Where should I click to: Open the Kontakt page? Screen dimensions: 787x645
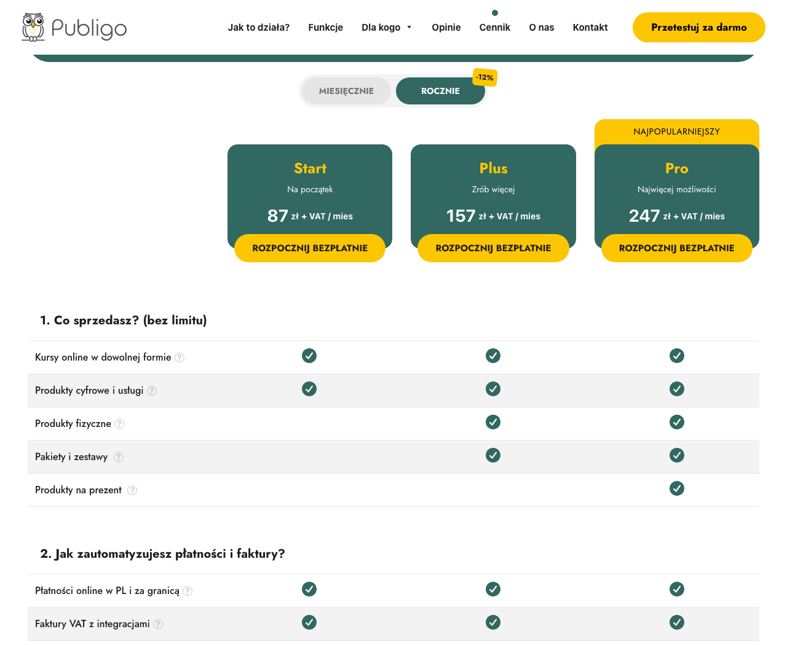(x=590, y=28)
